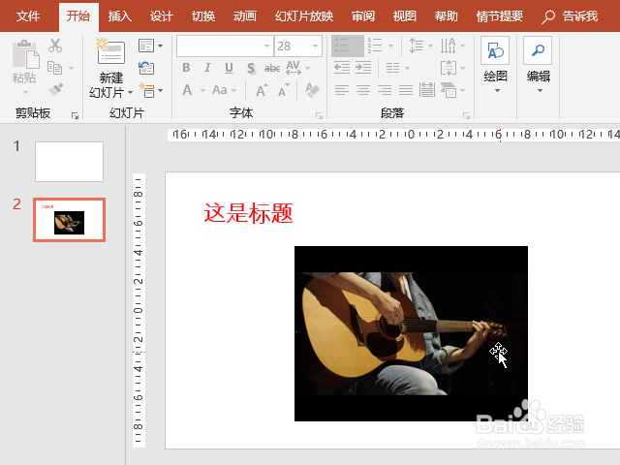Click the Tell Me (告诉我) search box
The image size is (620, 465).
point(571,16)
